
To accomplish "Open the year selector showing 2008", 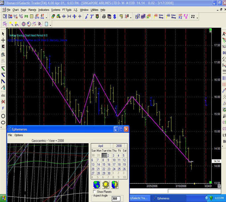I will (119, 146).
